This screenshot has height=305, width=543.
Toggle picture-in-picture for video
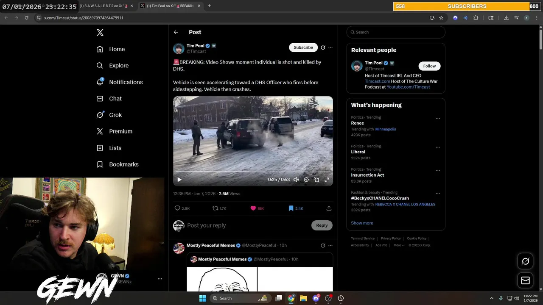tap(316, 180)
